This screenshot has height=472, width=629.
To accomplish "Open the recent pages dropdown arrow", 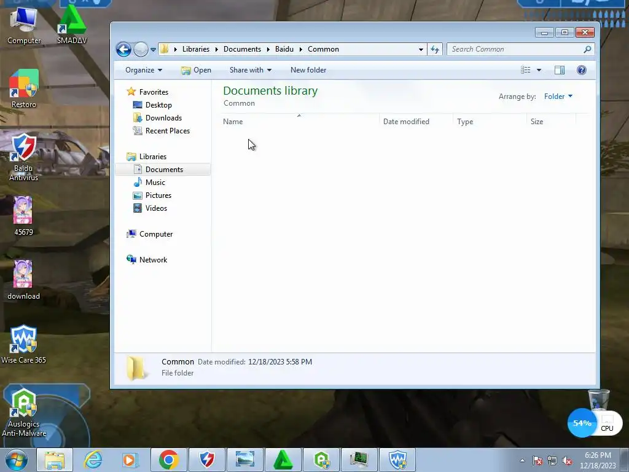I will pos(153,50).
